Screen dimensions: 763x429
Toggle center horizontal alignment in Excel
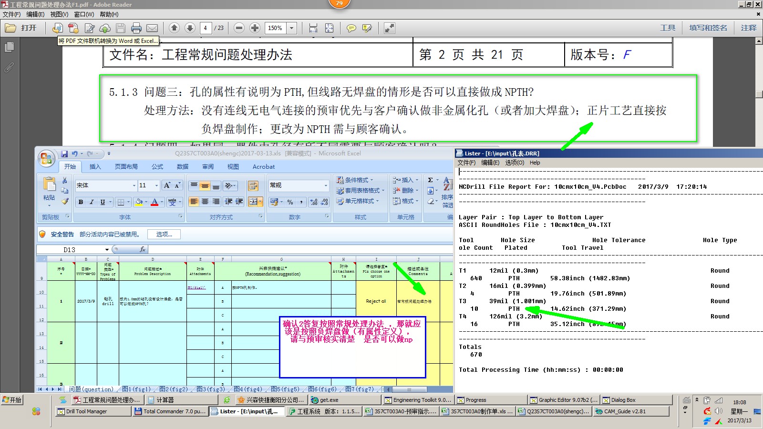pyautogui.click(x=205, y=202)
